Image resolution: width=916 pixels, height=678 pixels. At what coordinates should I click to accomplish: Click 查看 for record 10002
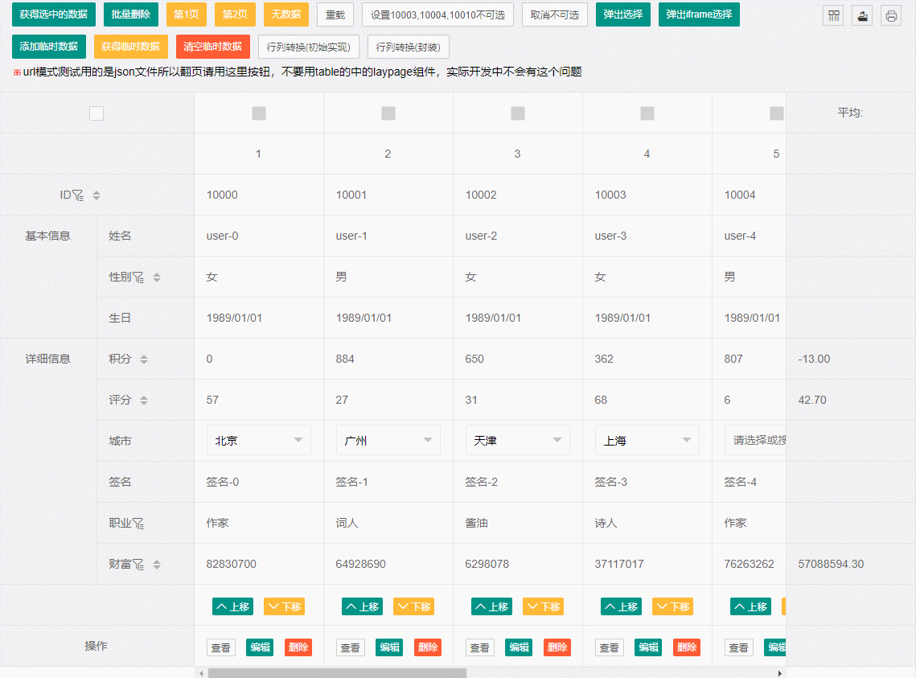(480, 647)
